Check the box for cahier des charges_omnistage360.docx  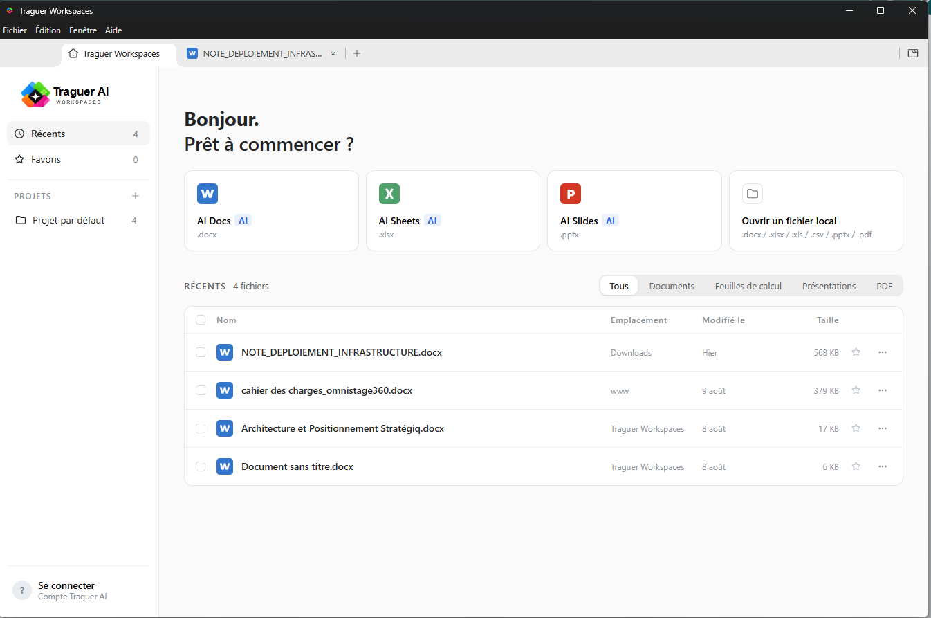tap(201, 390)
